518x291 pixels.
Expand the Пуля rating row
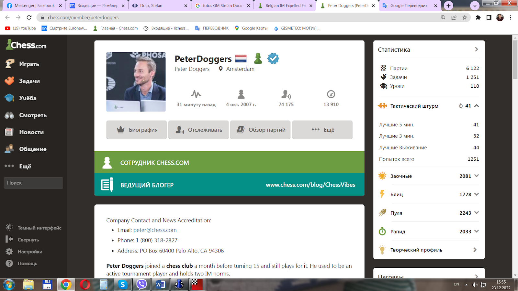(x=477, y=213)
